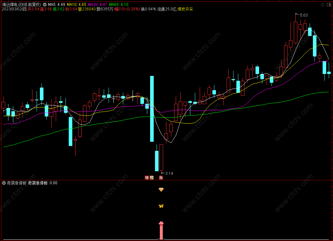This screenshot has width=333, height=241.
Task: Select the red candlestick marked 3.14 low
Action: click(161, 158)
